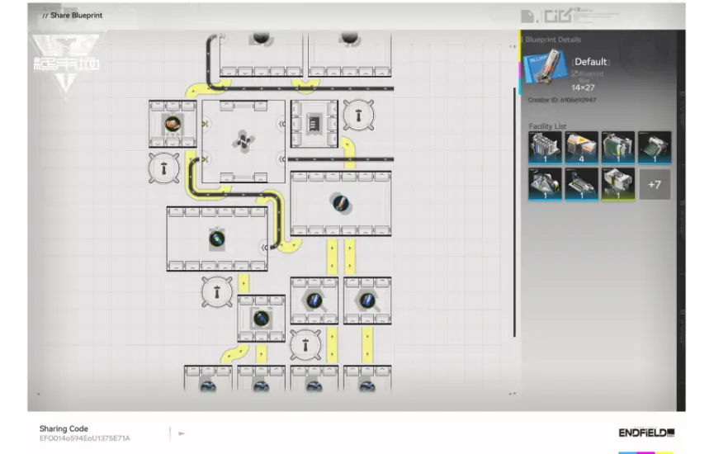Select the flat elongated machine facility tile

coord(581,184)
